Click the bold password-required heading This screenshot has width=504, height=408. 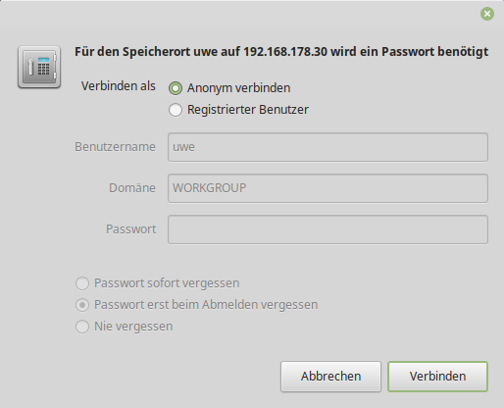[x=281, y=52]
